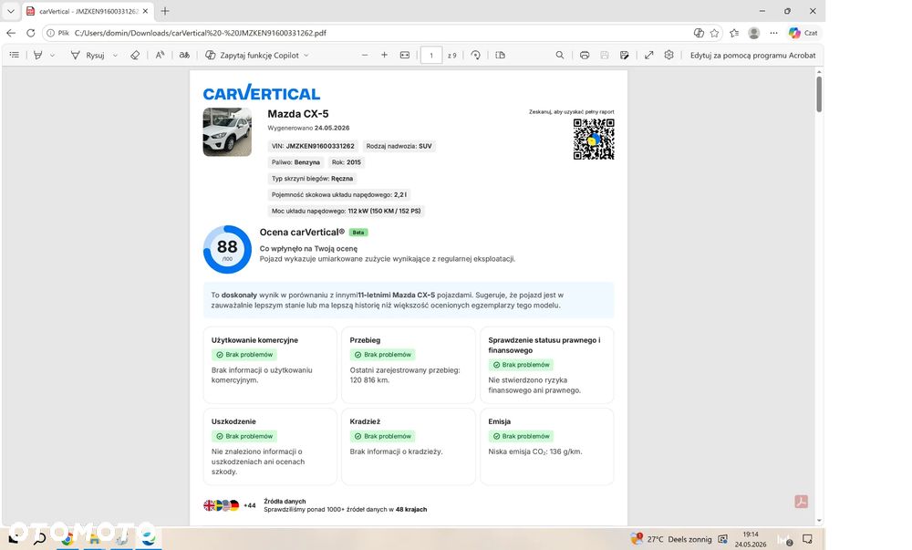Click the scrollbar down arrow
Image resolution: width=912 pixels, height=550 pixels.
pyautogui.click(x=819, y=521)
